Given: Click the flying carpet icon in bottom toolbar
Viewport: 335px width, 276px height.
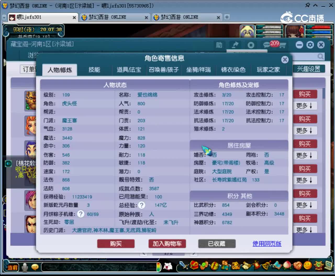Looking at the screenshot, I should (277, 266).
